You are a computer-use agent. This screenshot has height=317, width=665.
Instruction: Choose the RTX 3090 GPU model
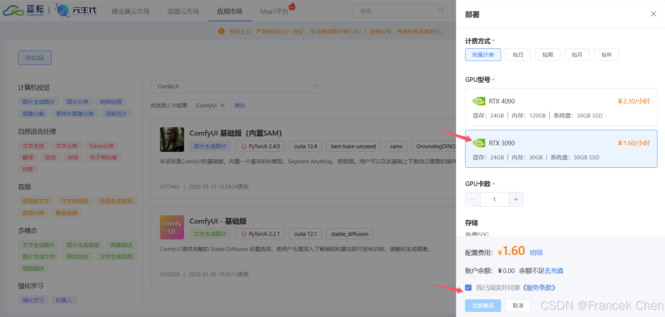(x=561, y=149)
